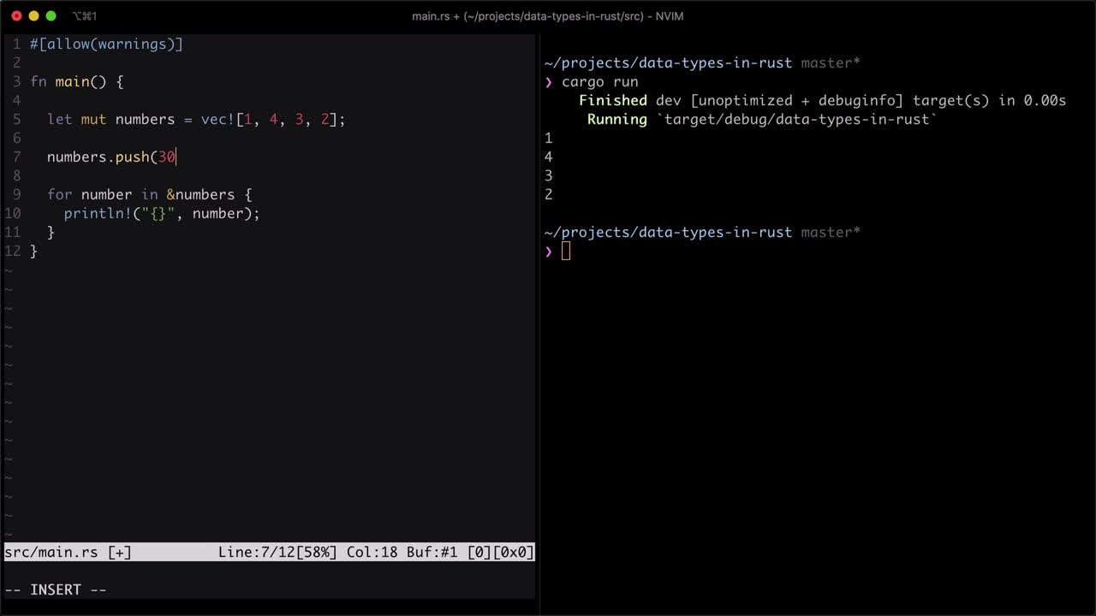
Task: Click the Col:18 column indicator
Action: pos(372,553)
